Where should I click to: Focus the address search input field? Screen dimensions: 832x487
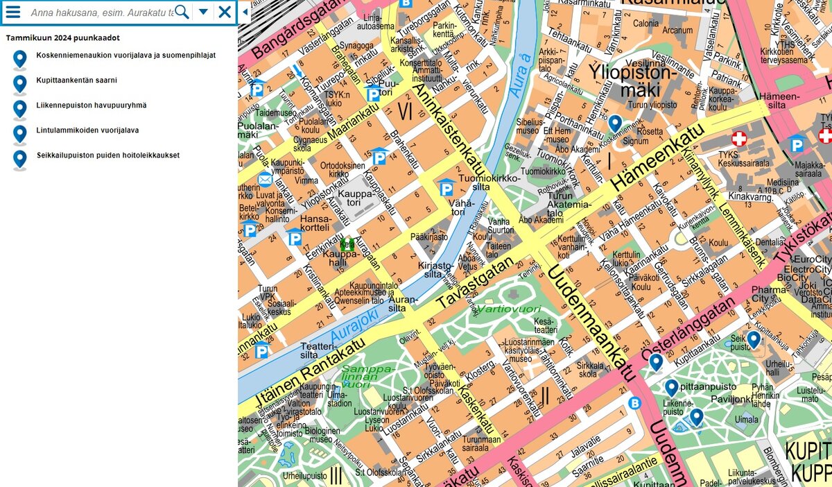tap(101, 12)
